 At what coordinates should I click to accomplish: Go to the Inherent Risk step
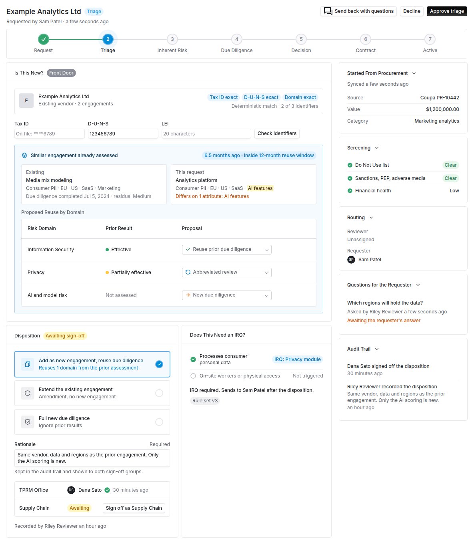point(172,39)
